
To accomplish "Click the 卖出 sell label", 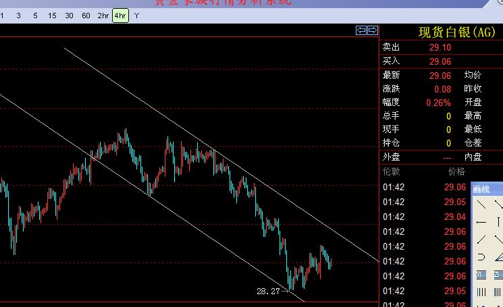I will pyautogui.click(x=391, y=47).
